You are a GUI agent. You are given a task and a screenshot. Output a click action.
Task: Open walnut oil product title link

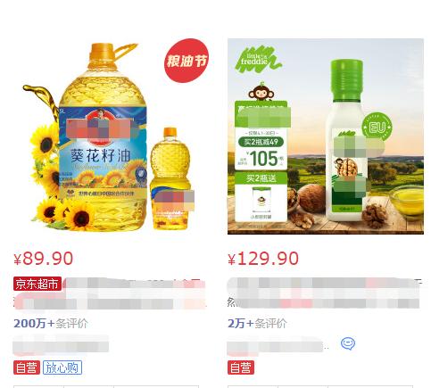click(x=325, y=293)
